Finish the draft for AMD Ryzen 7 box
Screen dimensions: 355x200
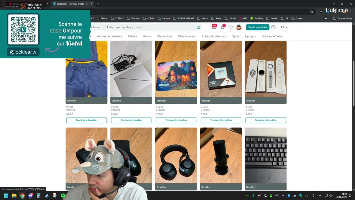click(221, 120)
